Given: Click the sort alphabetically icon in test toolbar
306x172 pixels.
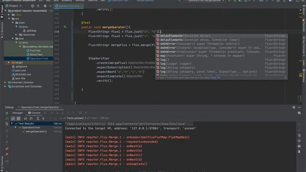Looking at the screenshot, I should coord(25,118).
